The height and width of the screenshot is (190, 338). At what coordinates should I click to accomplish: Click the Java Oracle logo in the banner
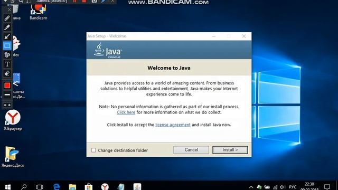point(108,51)
